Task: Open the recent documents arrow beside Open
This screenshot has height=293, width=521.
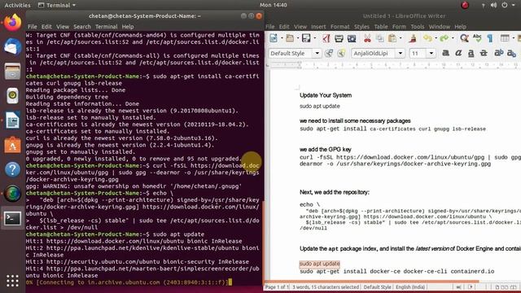Action: pyautogui.click(x=298, y=38)
